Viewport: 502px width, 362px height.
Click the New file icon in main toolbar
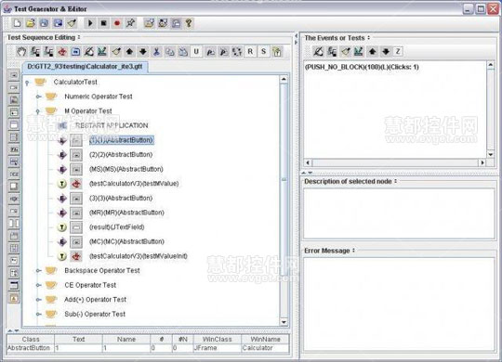(17, 23)
